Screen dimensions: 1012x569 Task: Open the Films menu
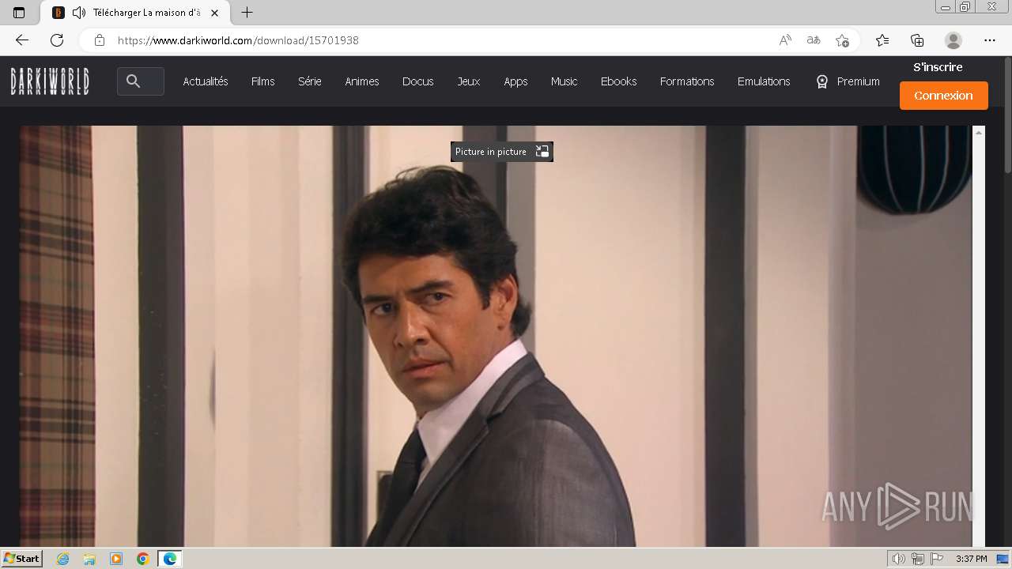tap(263, 81)
